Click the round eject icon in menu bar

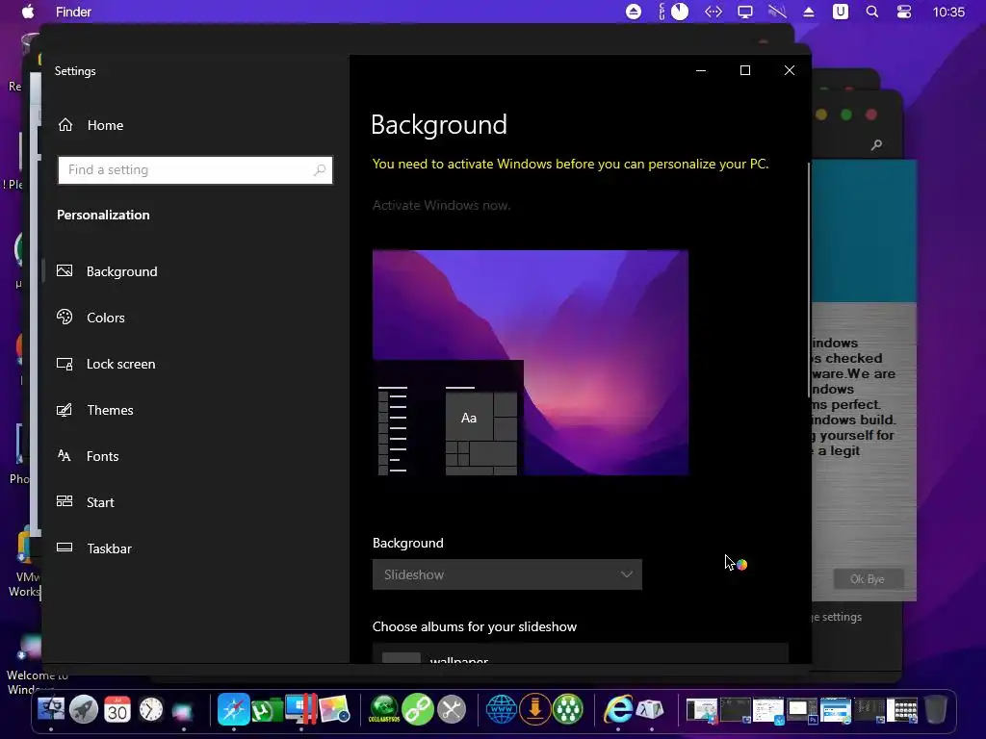click(634, 12)
